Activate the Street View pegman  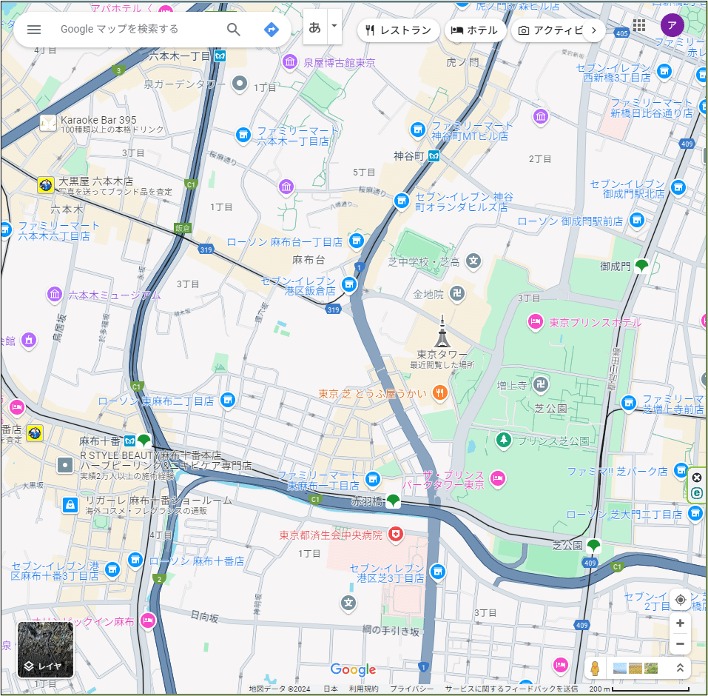click(x=595, y=668)
